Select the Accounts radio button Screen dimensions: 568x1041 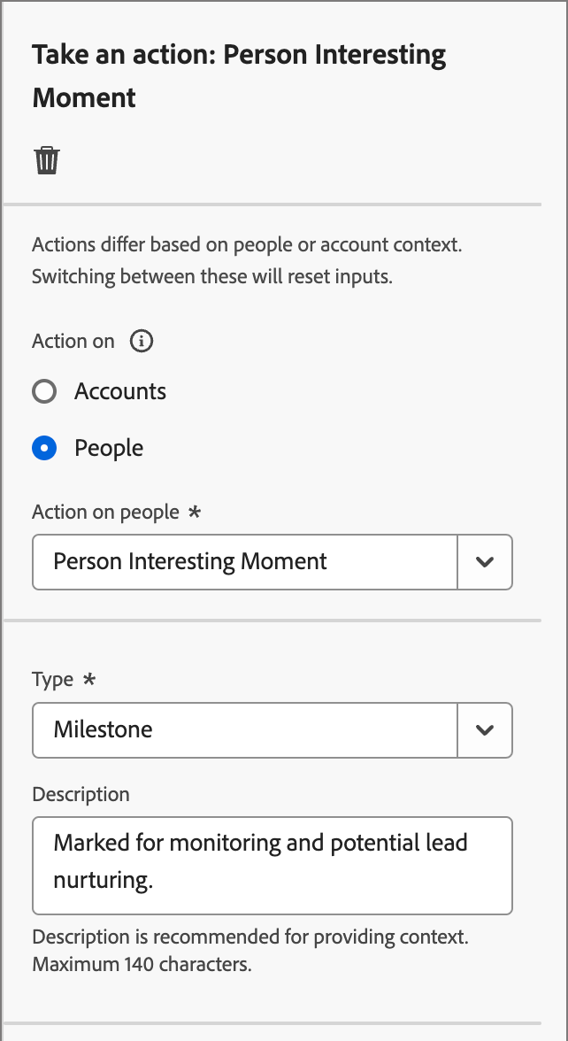click(x=44, y=391)
